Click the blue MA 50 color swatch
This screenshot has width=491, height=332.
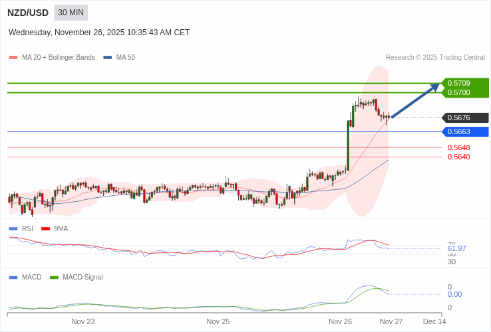[107, 58]
